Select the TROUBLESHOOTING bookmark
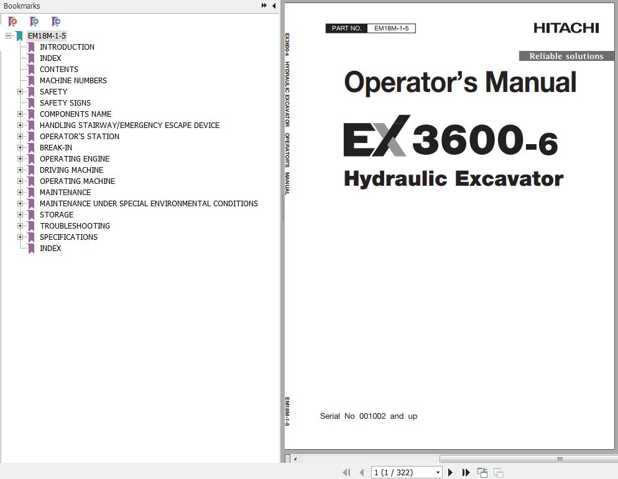 [x=75, y=226]
